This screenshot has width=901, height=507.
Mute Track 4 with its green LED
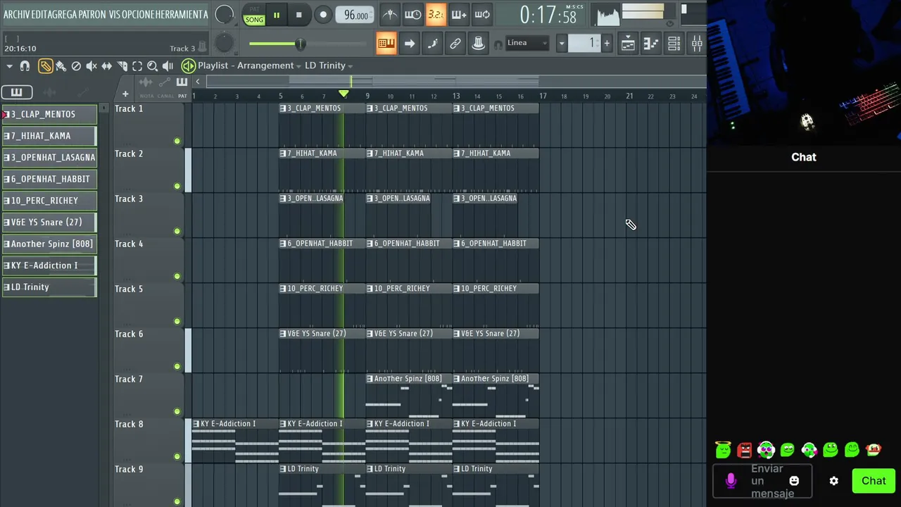pyautogui.click(x=177, y=277)
